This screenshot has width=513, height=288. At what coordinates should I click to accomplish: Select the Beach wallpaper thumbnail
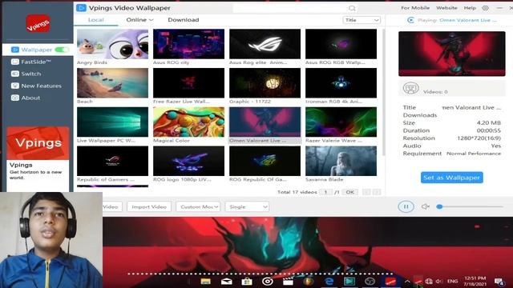coord(112,83)
